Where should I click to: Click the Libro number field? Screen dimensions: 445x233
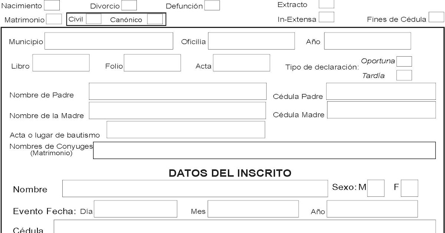coord(61,63)
